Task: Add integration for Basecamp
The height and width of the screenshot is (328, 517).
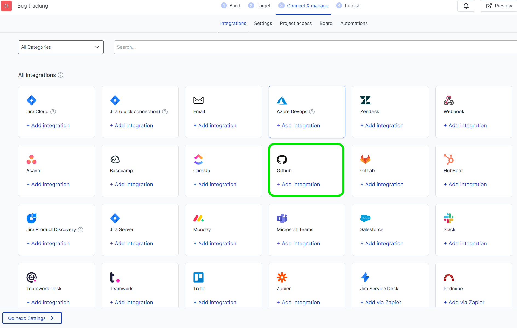Action: point(131,185)
